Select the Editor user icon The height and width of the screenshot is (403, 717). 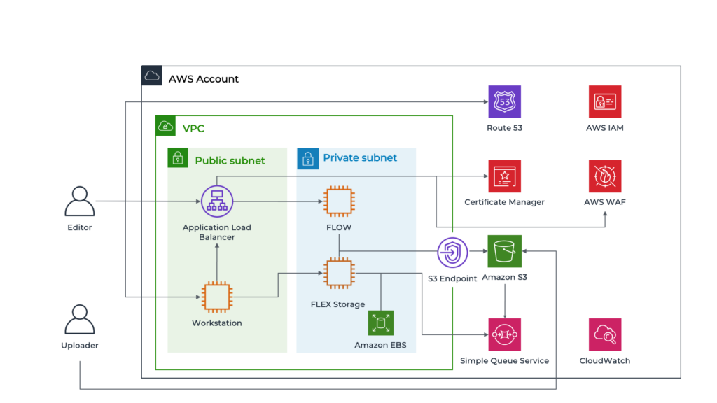coord(80,201)
